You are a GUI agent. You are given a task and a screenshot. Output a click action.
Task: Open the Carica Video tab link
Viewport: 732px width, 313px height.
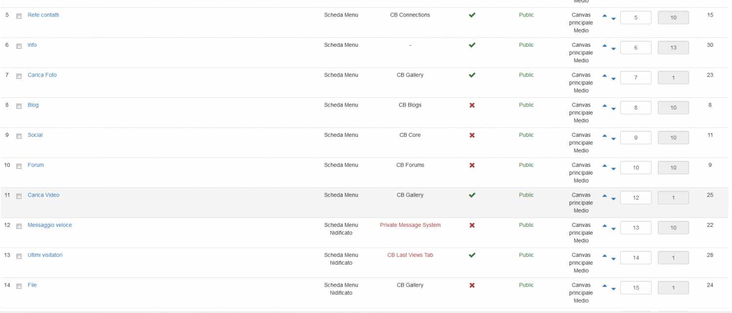click(43, 195)
